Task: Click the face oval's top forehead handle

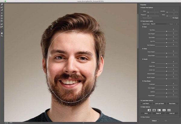Action: pos(73,30)
